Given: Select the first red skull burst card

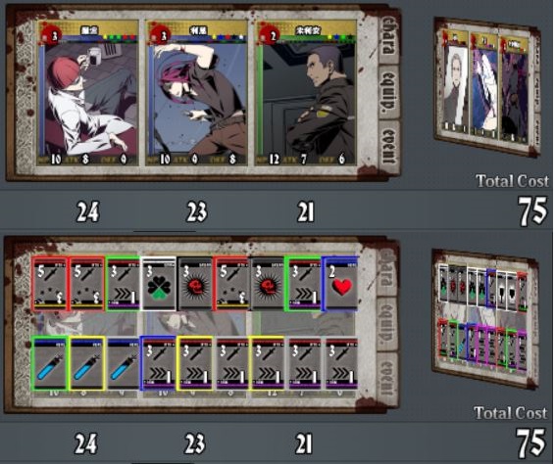Looking at the screenshot, I should (195, 284).
